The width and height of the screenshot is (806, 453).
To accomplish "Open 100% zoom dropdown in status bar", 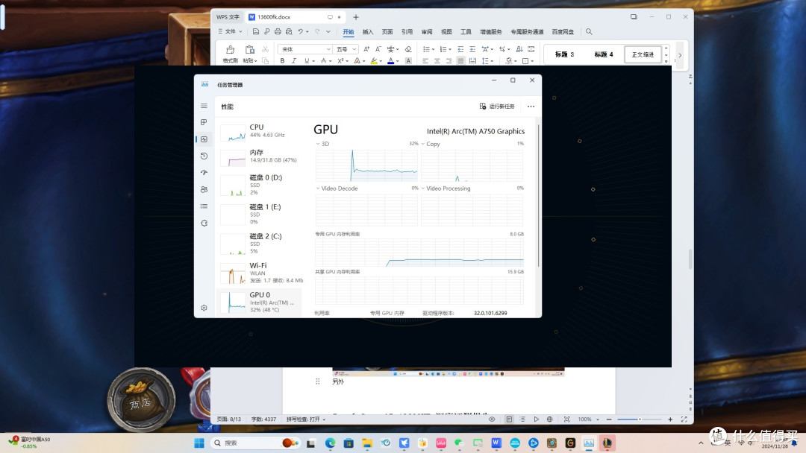I will [589, 419].
